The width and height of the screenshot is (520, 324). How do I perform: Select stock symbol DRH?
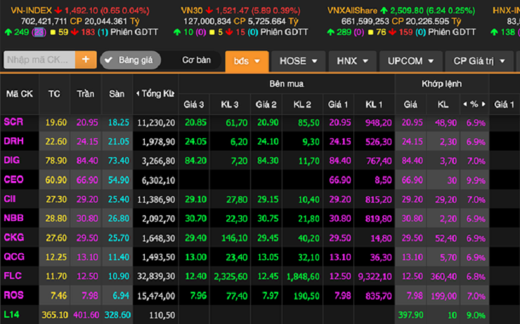13,142
